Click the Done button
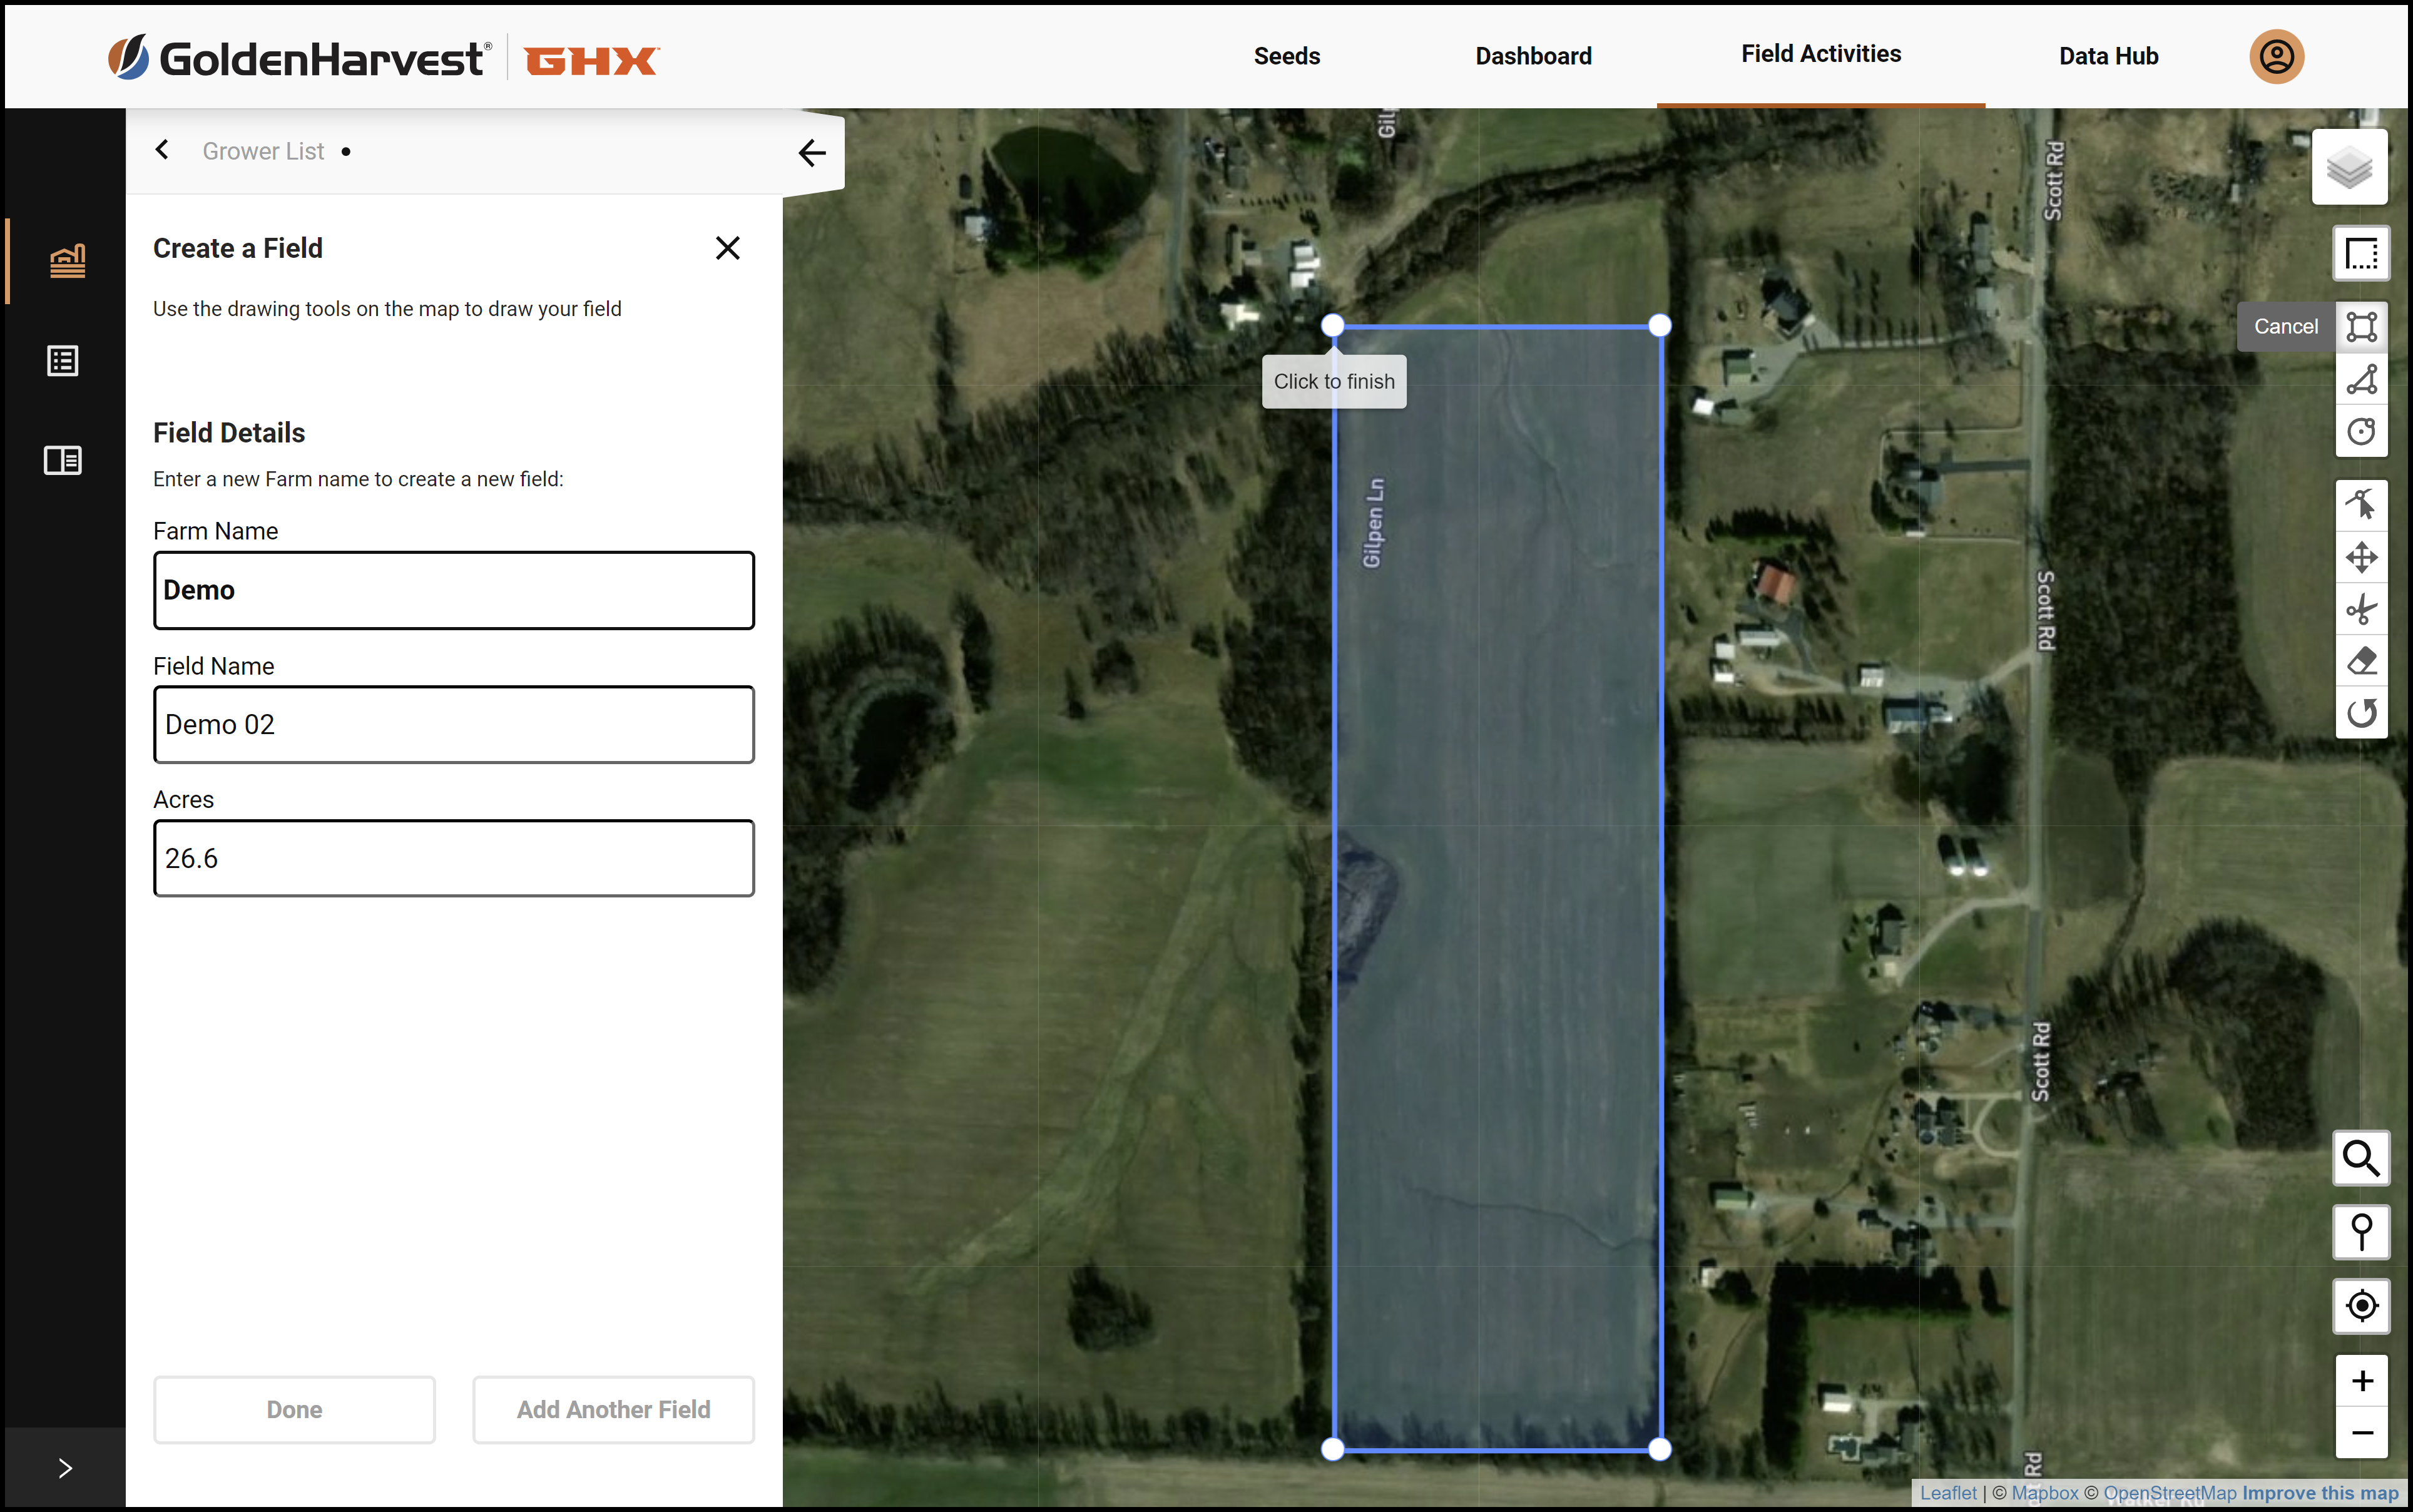2413x1512 pixels. [294, 1409]
